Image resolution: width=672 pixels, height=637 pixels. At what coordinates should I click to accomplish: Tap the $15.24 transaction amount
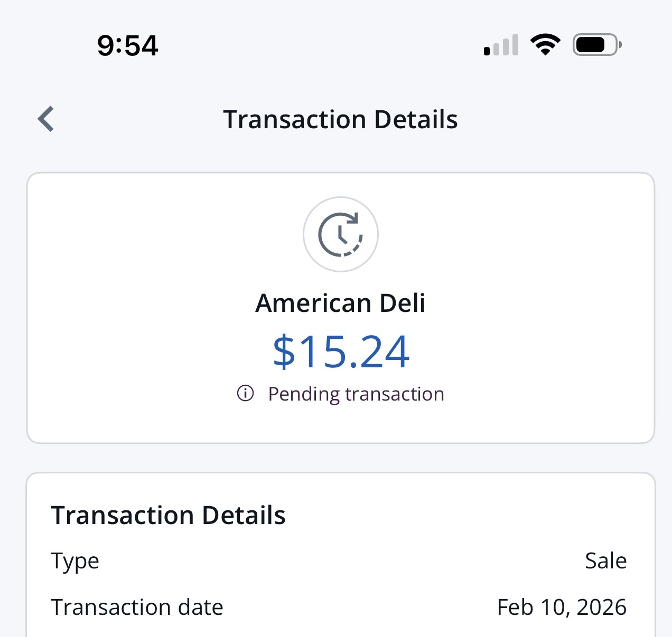coord(341,351)
